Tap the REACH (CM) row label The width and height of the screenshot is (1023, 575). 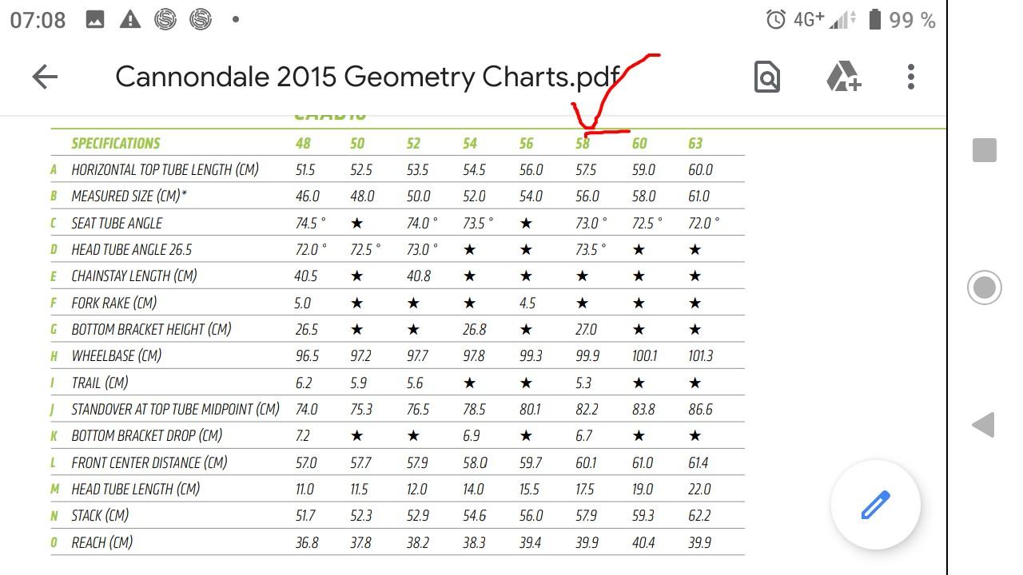[102, 542]
